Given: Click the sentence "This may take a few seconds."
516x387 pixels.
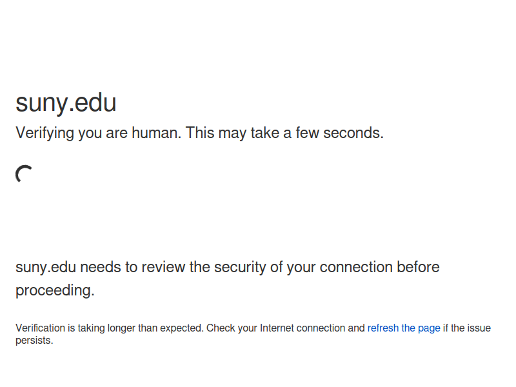Looking at the screenshot, I should pos(284,134).
